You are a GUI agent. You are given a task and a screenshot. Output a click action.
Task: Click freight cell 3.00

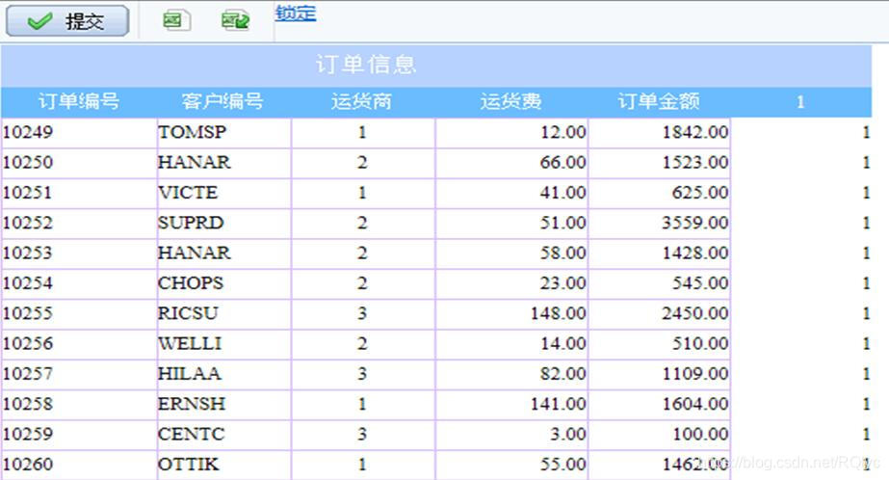512,434
